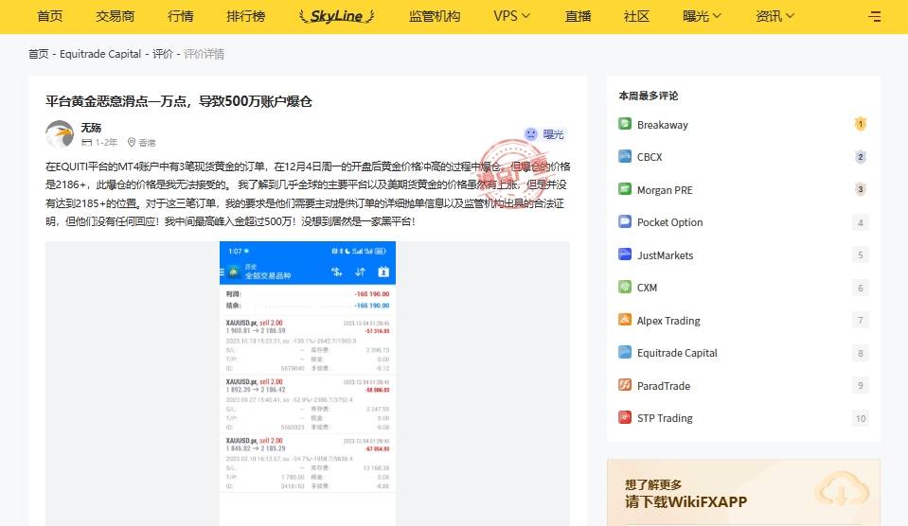Click the eagle avatar of user 无殇
The width and height of the screenshot is (908, 526).
[x=60, y=134]
